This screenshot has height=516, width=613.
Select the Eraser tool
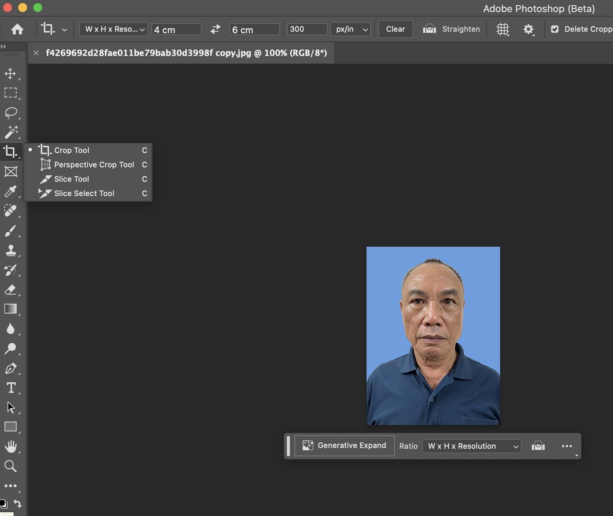tap(11, 289)
